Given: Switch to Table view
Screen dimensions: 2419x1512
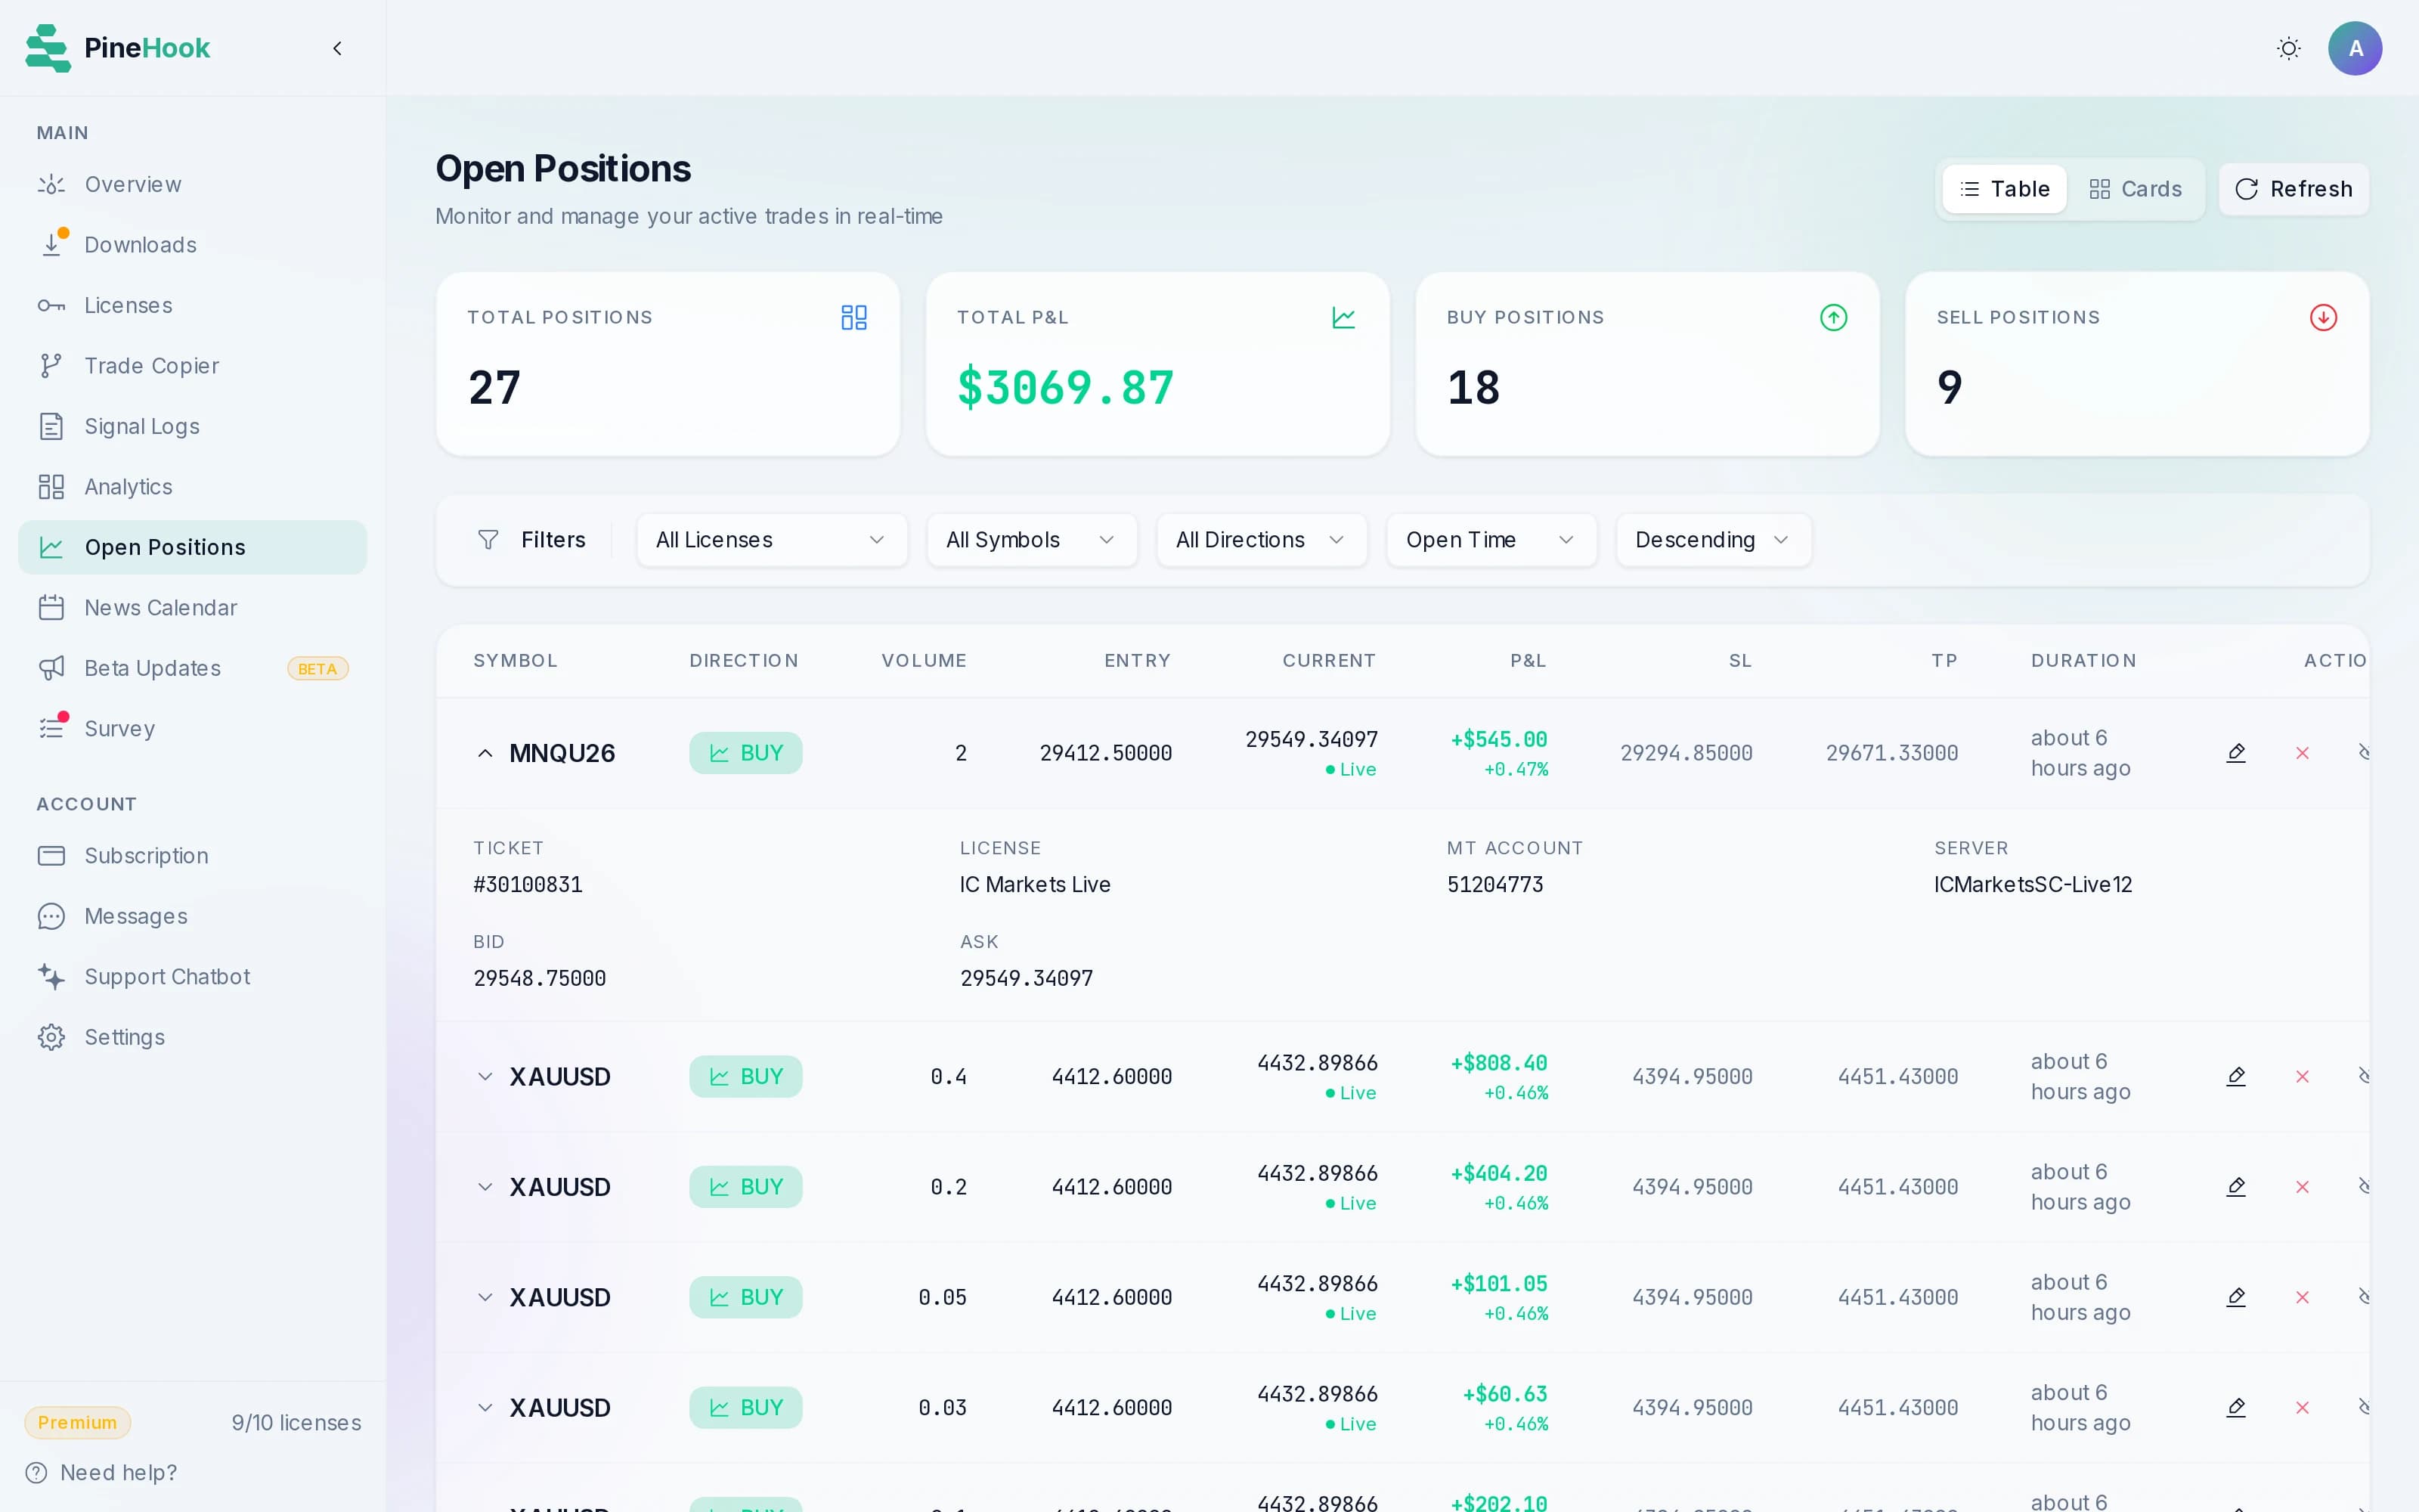Looking at the screenshot, I should point(2004,189).
